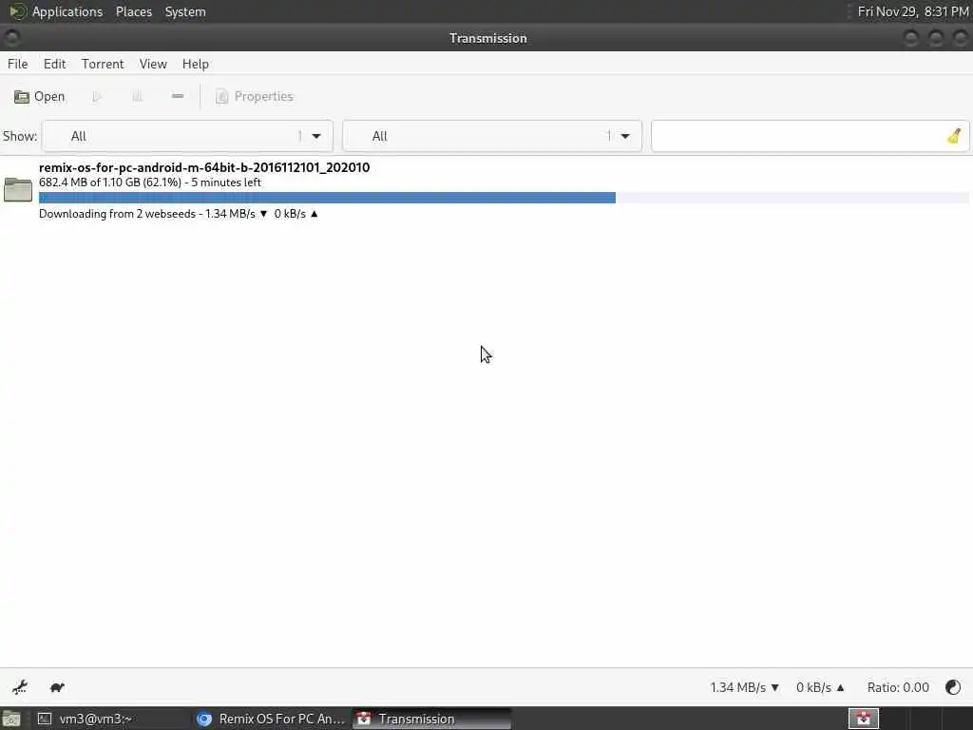
Task: Open torrent Properties from toolbar
Action: 254,96
